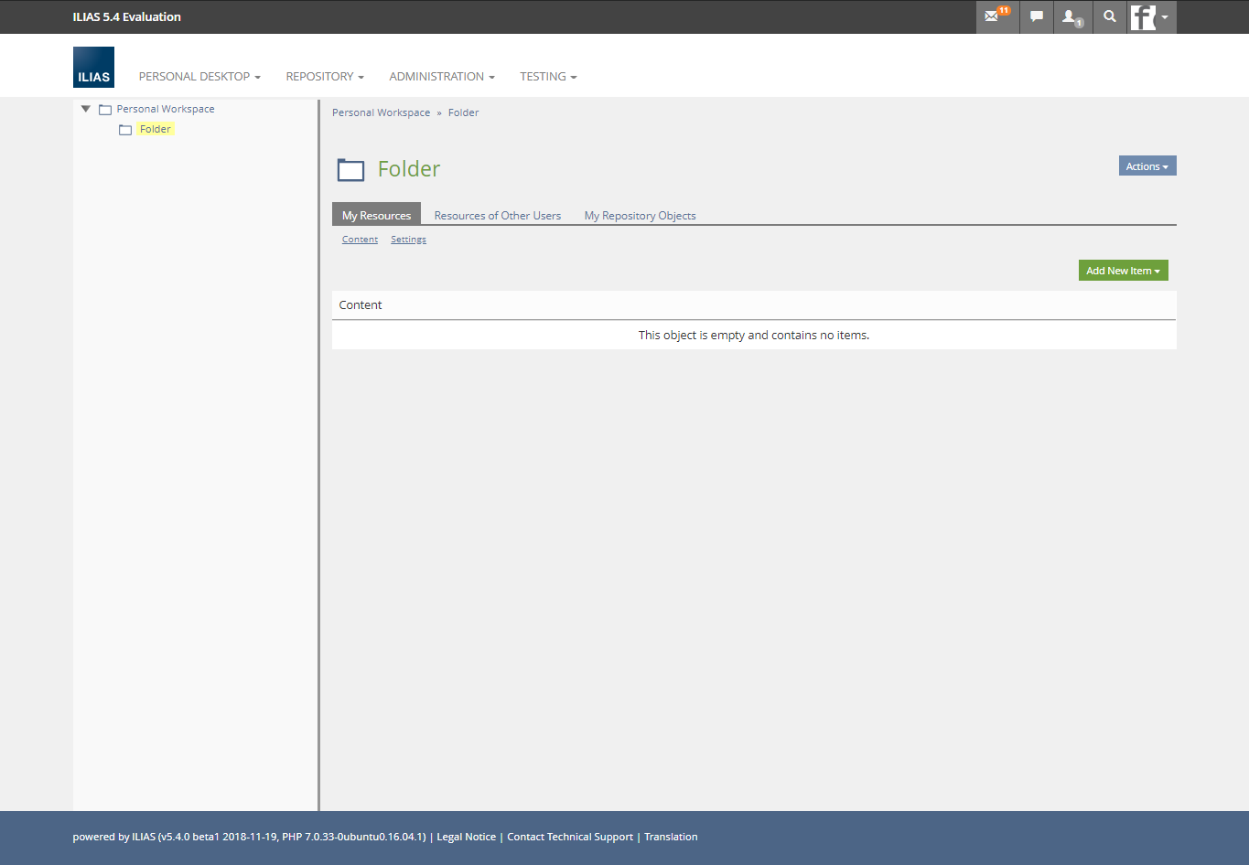
Task: Switch to Resources of Other Users tab
Action: point(497,216)
